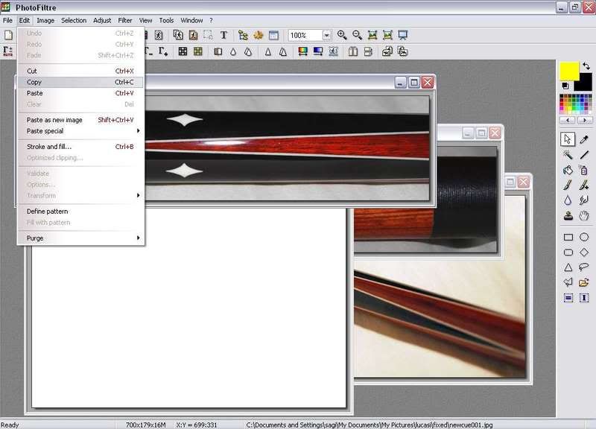This screenshot has width=596, height=429.
Task: Select the Line tool
Action: pyautogui.click(x=584, y=155)
